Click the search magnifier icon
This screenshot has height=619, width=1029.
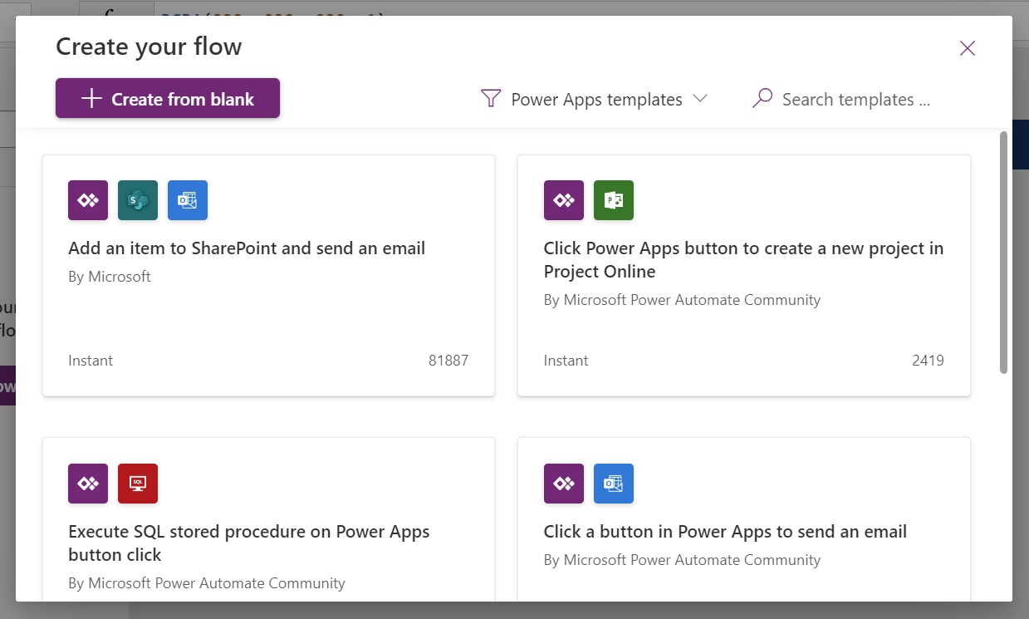(762, 98)
